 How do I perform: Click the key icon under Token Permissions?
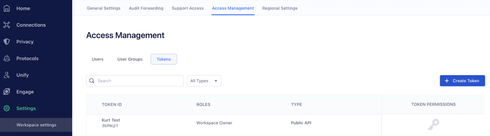point(433,124)
